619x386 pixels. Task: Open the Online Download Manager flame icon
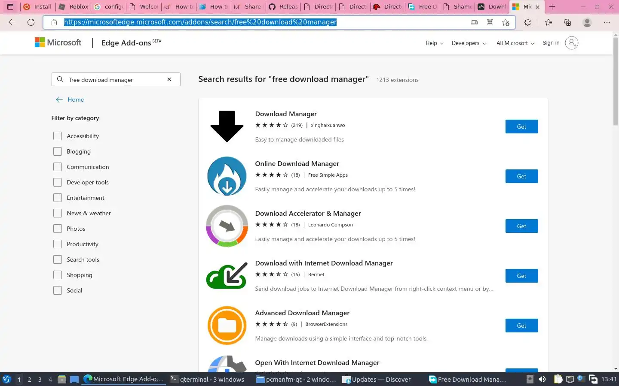227,176
